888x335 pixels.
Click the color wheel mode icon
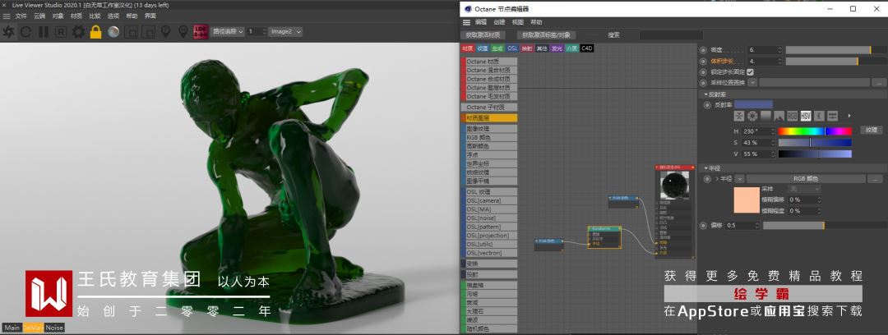752,116
